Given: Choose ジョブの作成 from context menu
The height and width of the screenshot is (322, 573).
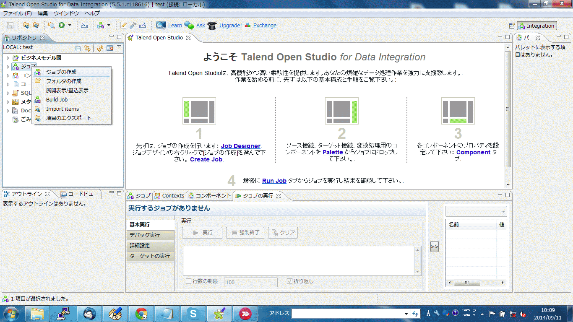Looking at the screenshot, I should [71, 72].
